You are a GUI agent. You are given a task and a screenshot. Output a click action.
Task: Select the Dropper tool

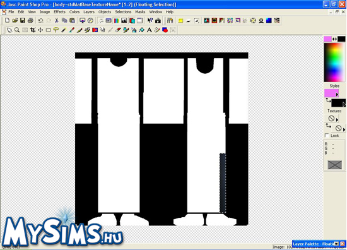point(64,30)
